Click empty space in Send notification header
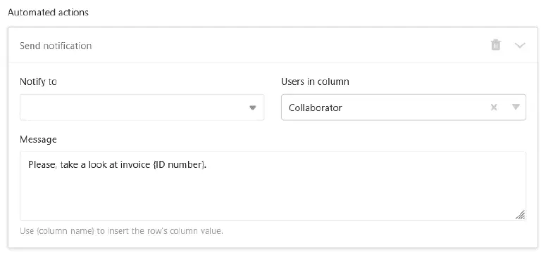 (290, 46)
